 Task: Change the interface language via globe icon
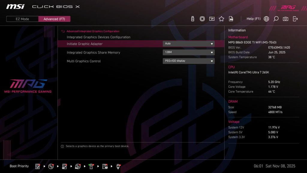266,18
